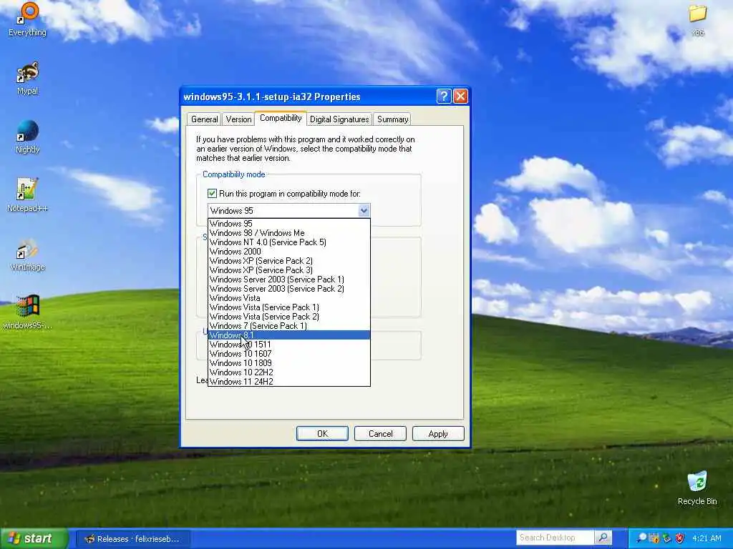This screenshot has height=549, width=733.
Task: Click the Search Desktop input field
Action: (x=555, y=538)
